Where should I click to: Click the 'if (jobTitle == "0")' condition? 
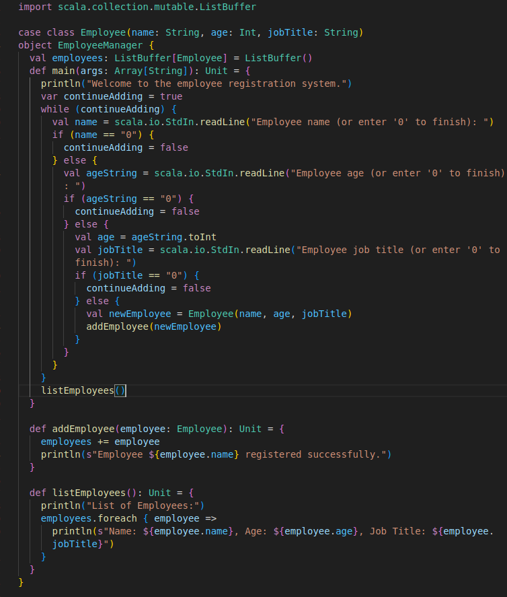click(x=131, y=276)
